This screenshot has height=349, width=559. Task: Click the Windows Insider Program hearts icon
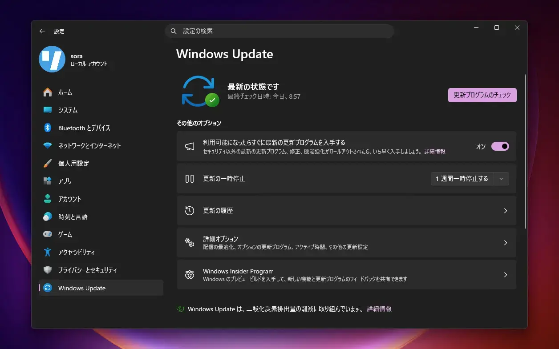click(190, 275)
